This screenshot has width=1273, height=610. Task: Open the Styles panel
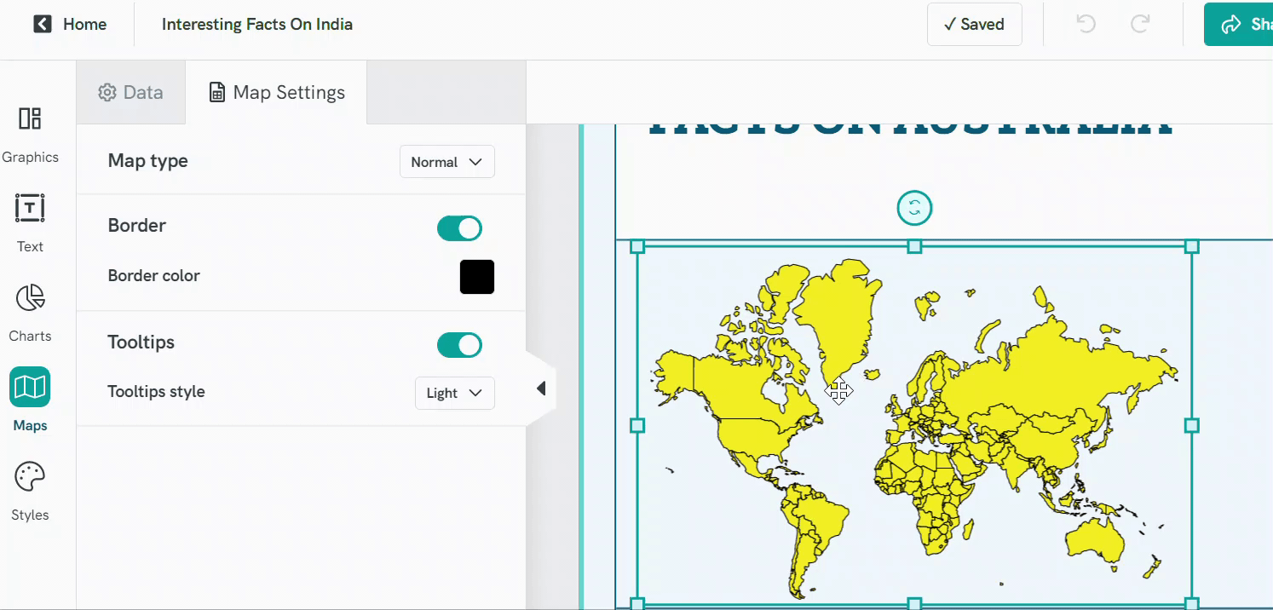30,490
